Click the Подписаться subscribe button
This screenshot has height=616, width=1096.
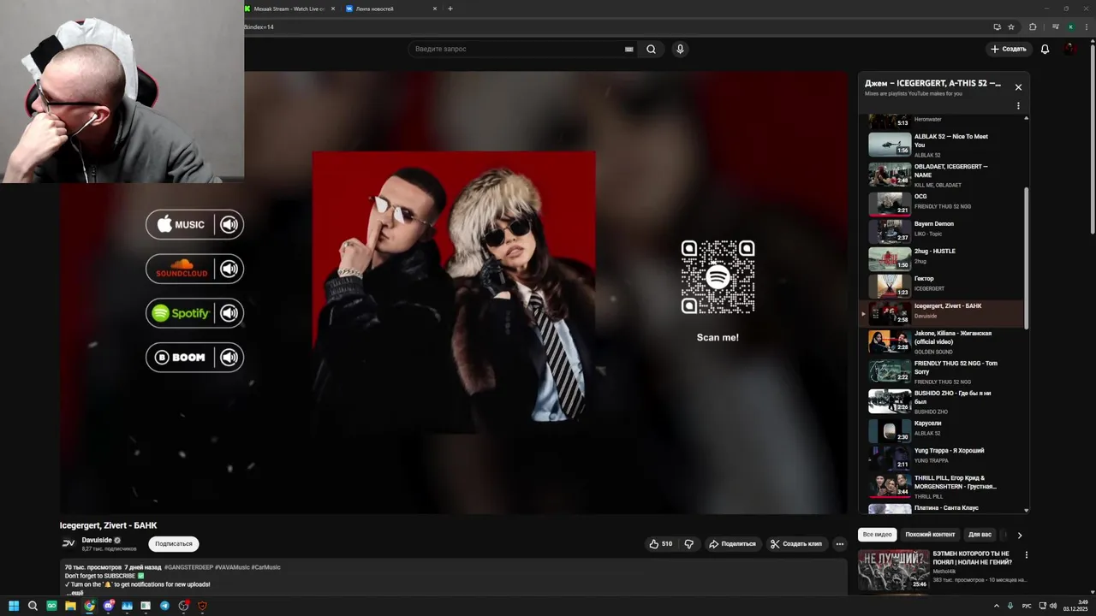pyautogui.click(x=174, y=544)
